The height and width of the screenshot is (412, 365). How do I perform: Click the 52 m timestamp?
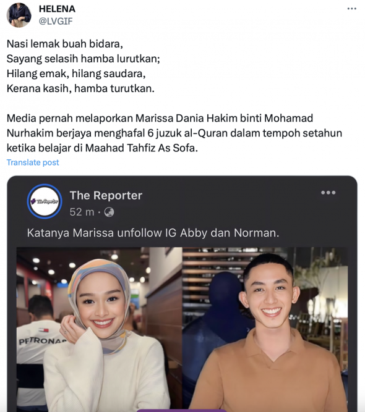point(82,212)
